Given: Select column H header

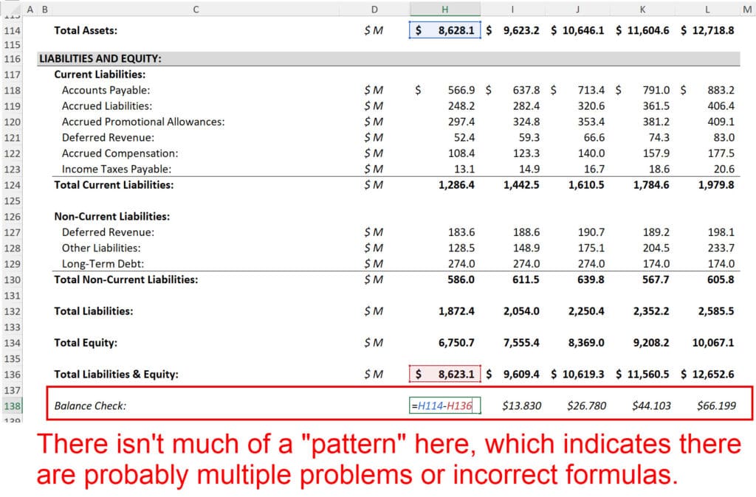Looking at the screenshot, I should click(x=444, y=10).
